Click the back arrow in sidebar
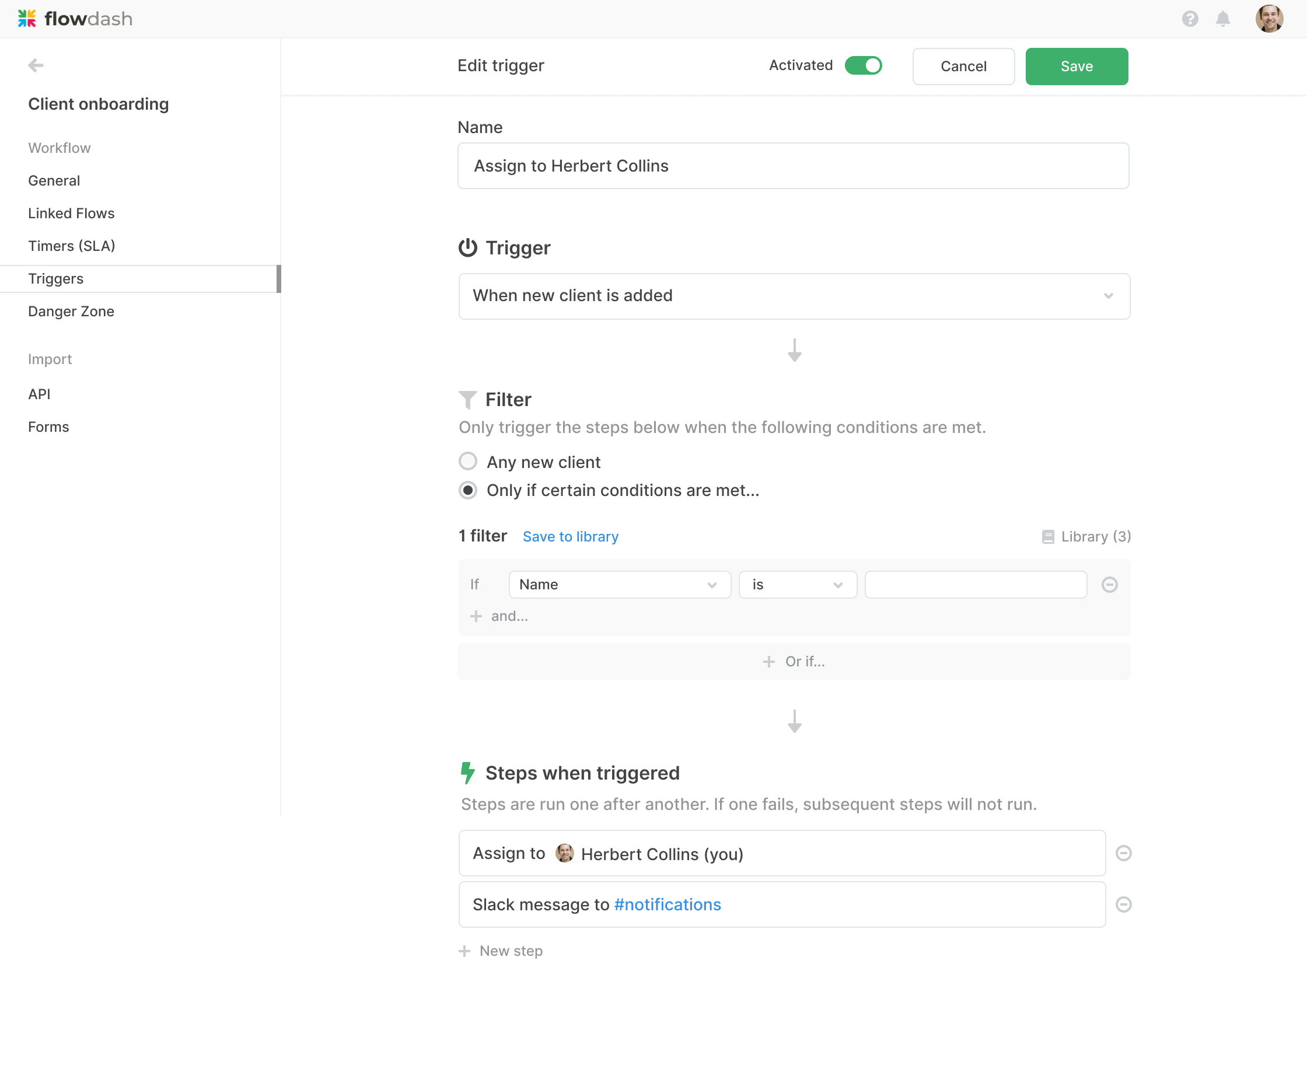 (x=36, y=65)
